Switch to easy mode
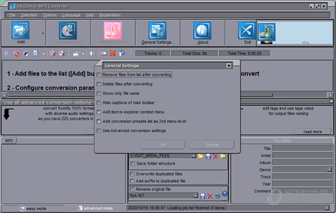336x213 pixels. click(x=32, y=208)
